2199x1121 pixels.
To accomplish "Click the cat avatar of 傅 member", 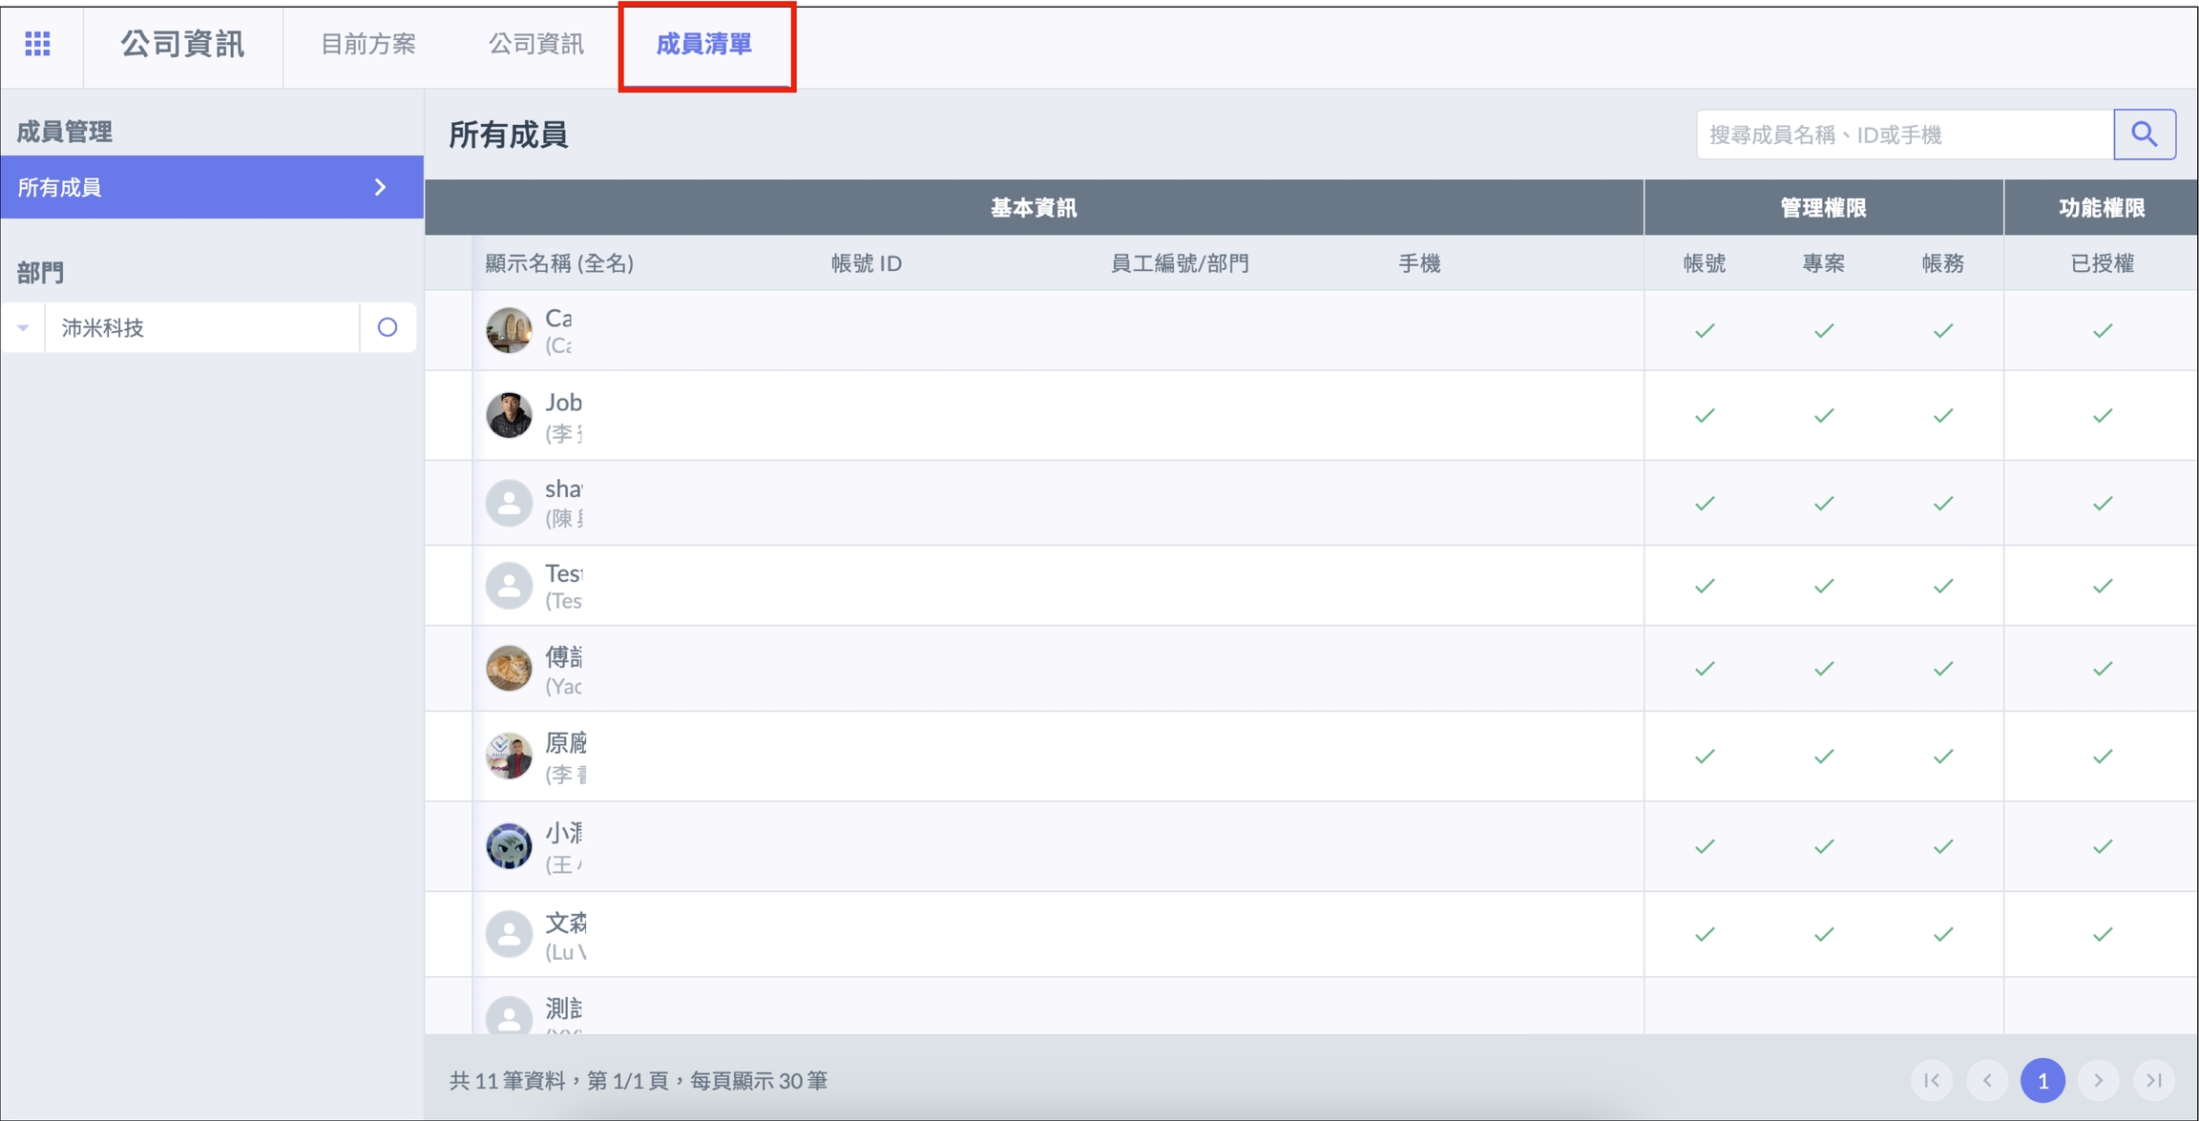I will click(509, 668).
